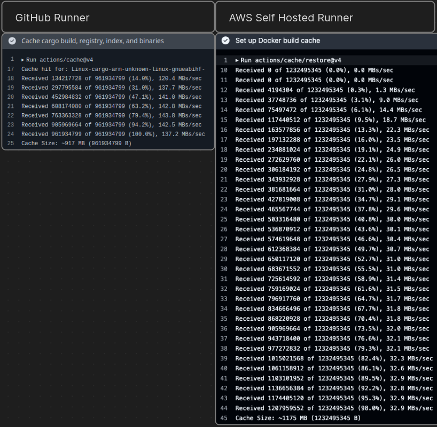Select the AWS Self Hosted Runner title box

(325, 17)
